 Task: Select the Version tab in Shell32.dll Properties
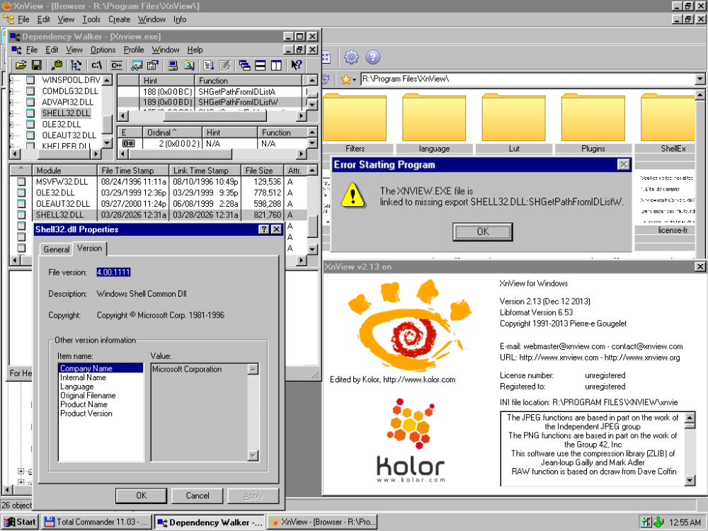click(89, 249)
